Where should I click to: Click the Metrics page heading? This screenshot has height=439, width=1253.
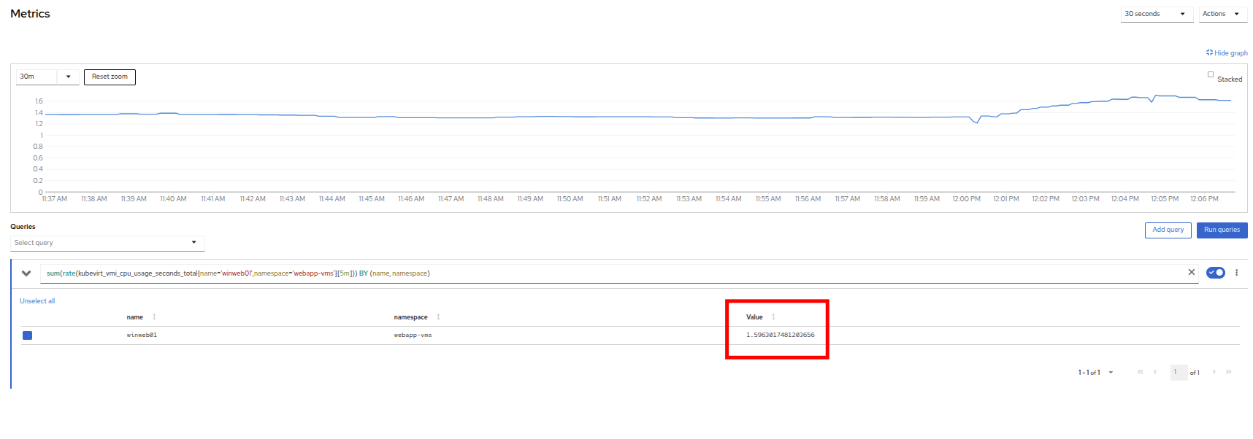tap(30, 14)
